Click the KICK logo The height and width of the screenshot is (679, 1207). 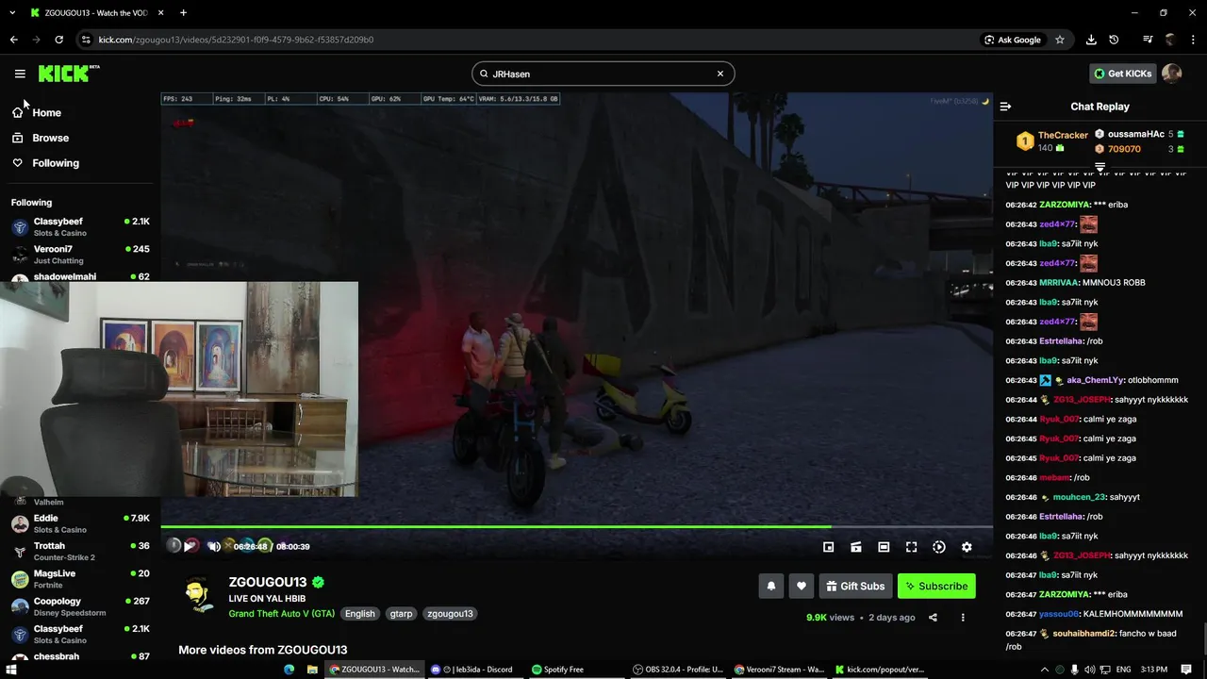point(69,74)
